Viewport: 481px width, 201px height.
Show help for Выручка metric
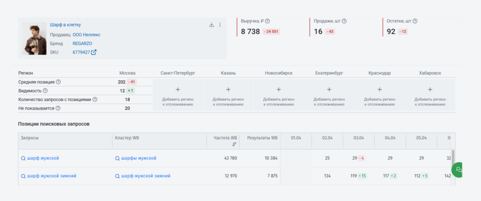pyautogui.click(x=267, y=21)
